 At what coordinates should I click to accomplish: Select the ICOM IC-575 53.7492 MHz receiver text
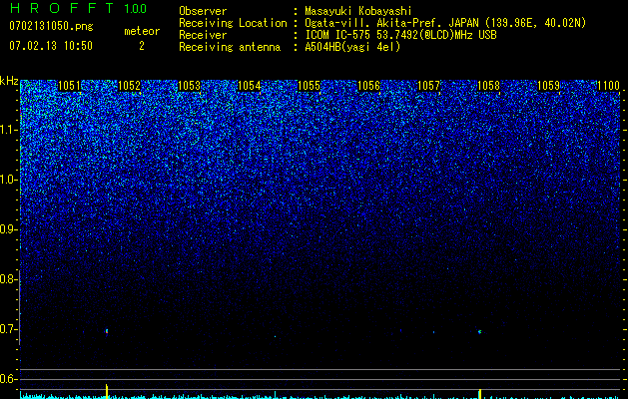[x=400, y=35]
